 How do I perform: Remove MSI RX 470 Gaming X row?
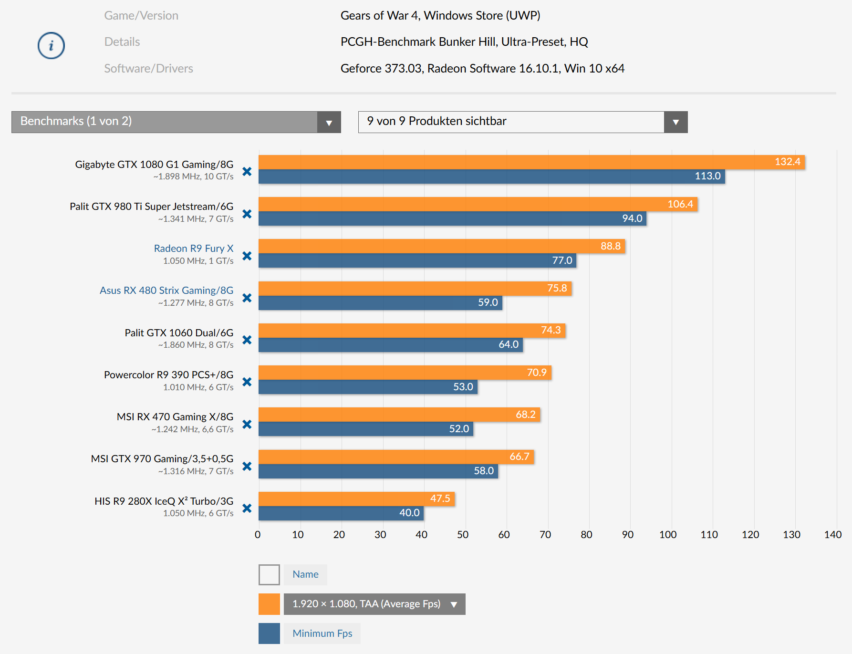click(247, 424)
